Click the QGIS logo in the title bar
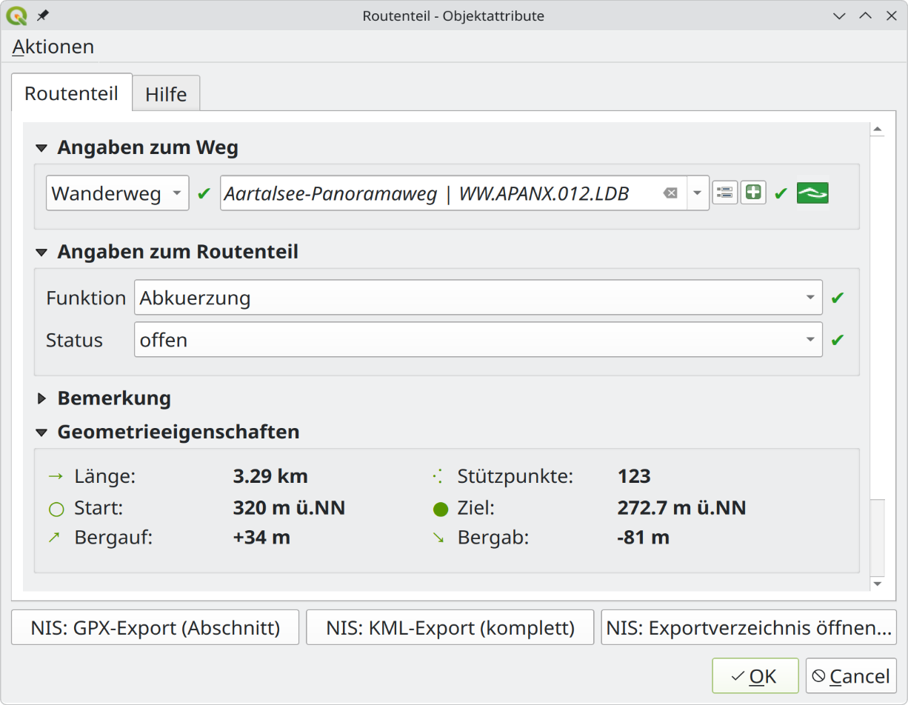This screenshot has width=908, height=705. point(16,15)
